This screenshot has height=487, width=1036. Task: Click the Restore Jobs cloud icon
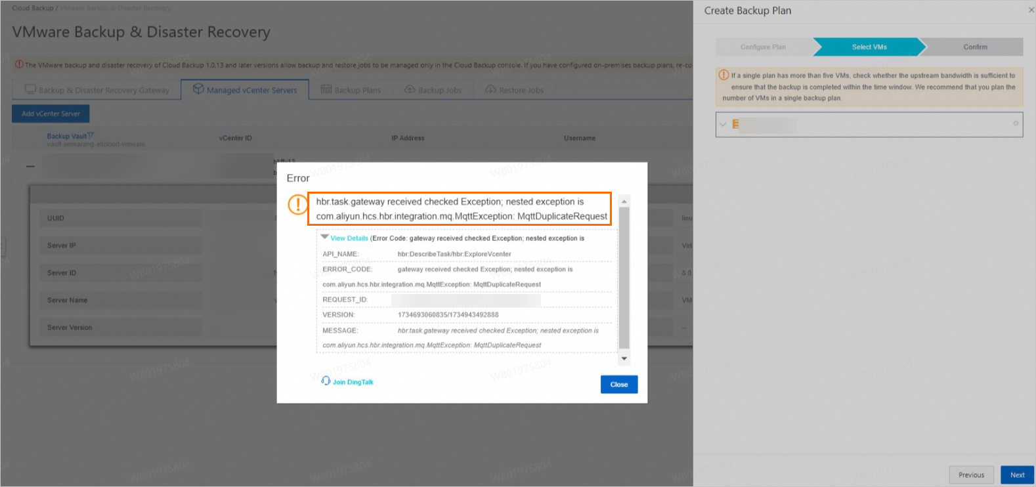click(490, 89)
